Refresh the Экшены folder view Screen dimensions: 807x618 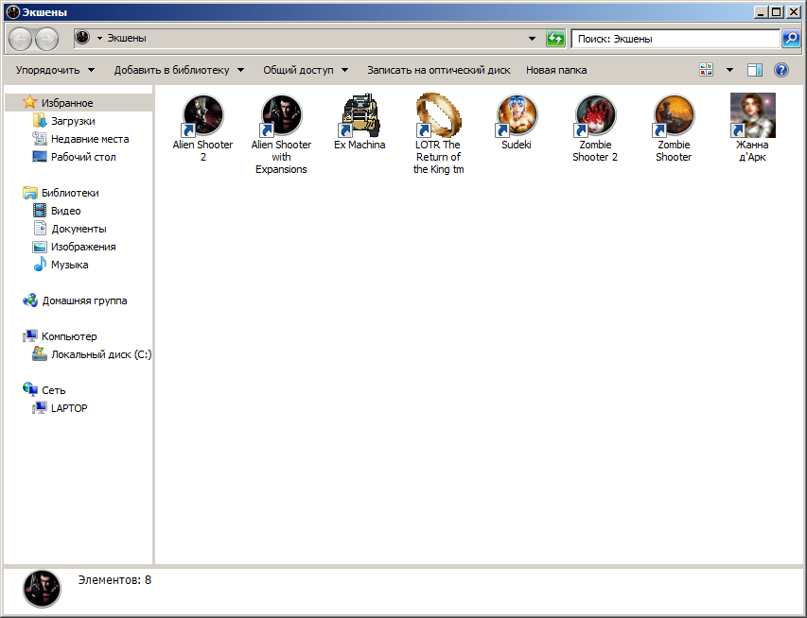click(x=555, y=39)
